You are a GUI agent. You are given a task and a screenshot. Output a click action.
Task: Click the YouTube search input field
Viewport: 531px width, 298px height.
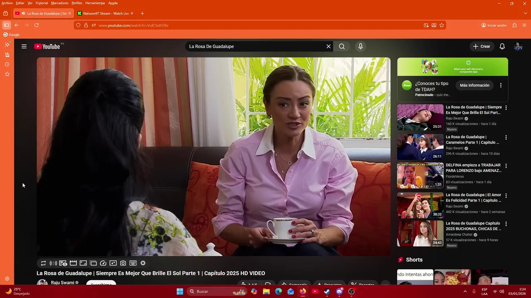(255, 46)
